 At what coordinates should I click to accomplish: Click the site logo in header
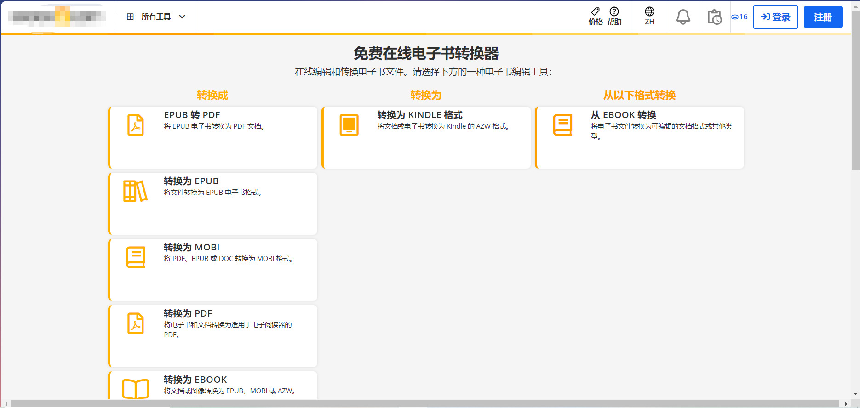(x=57, y=17)
